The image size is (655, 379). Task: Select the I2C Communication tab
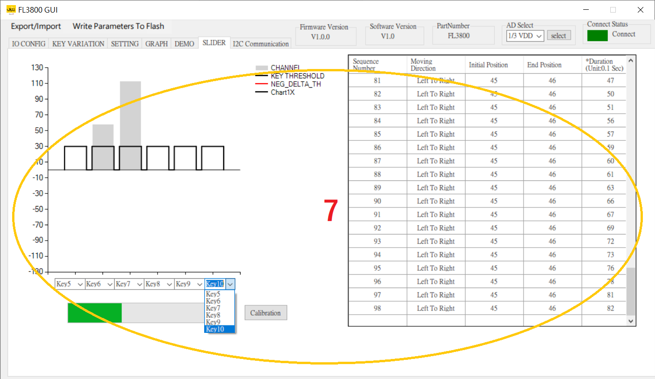[261, 44]
